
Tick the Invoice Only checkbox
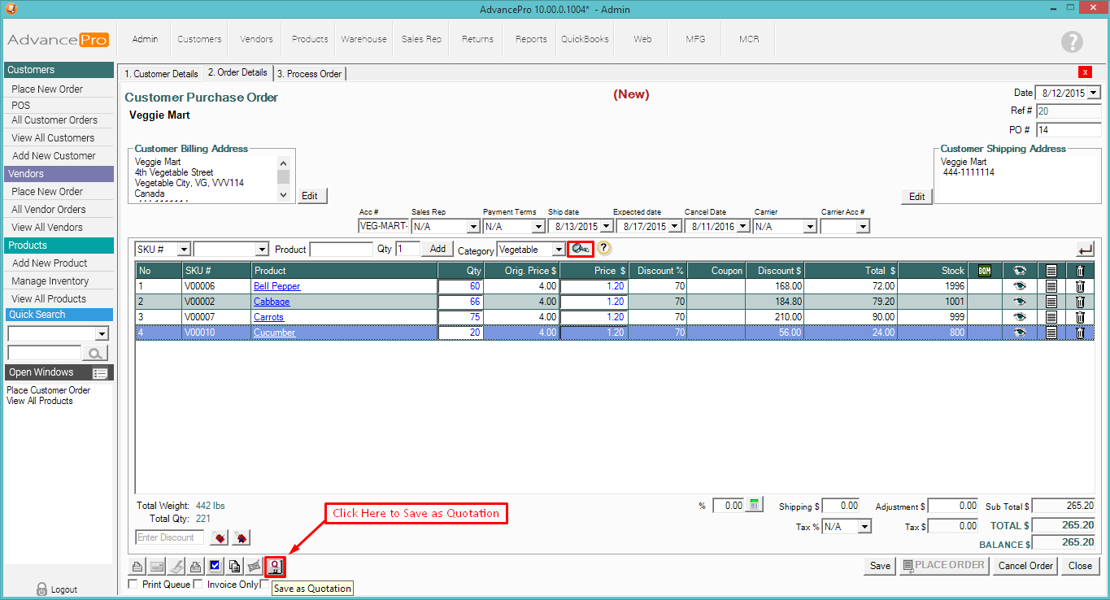pyautogui.click(x=198, y=585)
